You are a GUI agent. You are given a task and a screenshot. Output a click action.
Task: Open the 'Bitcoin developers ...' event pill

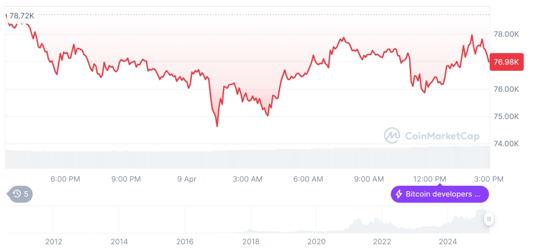tap(440, 194)
